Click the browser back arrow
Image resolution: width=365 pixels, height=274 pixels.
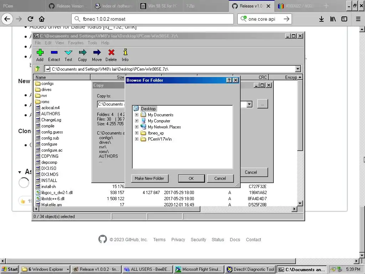point(7,19)
